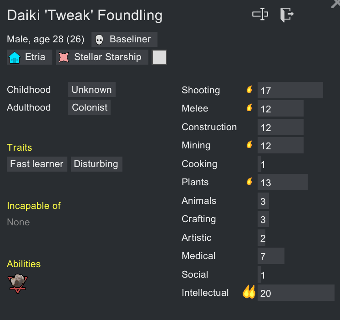Click the Etria blue house faction icon
This screenshot has height=320, width=340.
[15, 57]
